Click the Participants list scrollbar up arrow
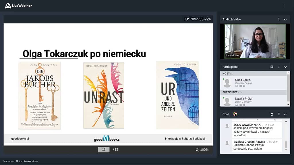294x165 pixels. [x=288, y=73]
